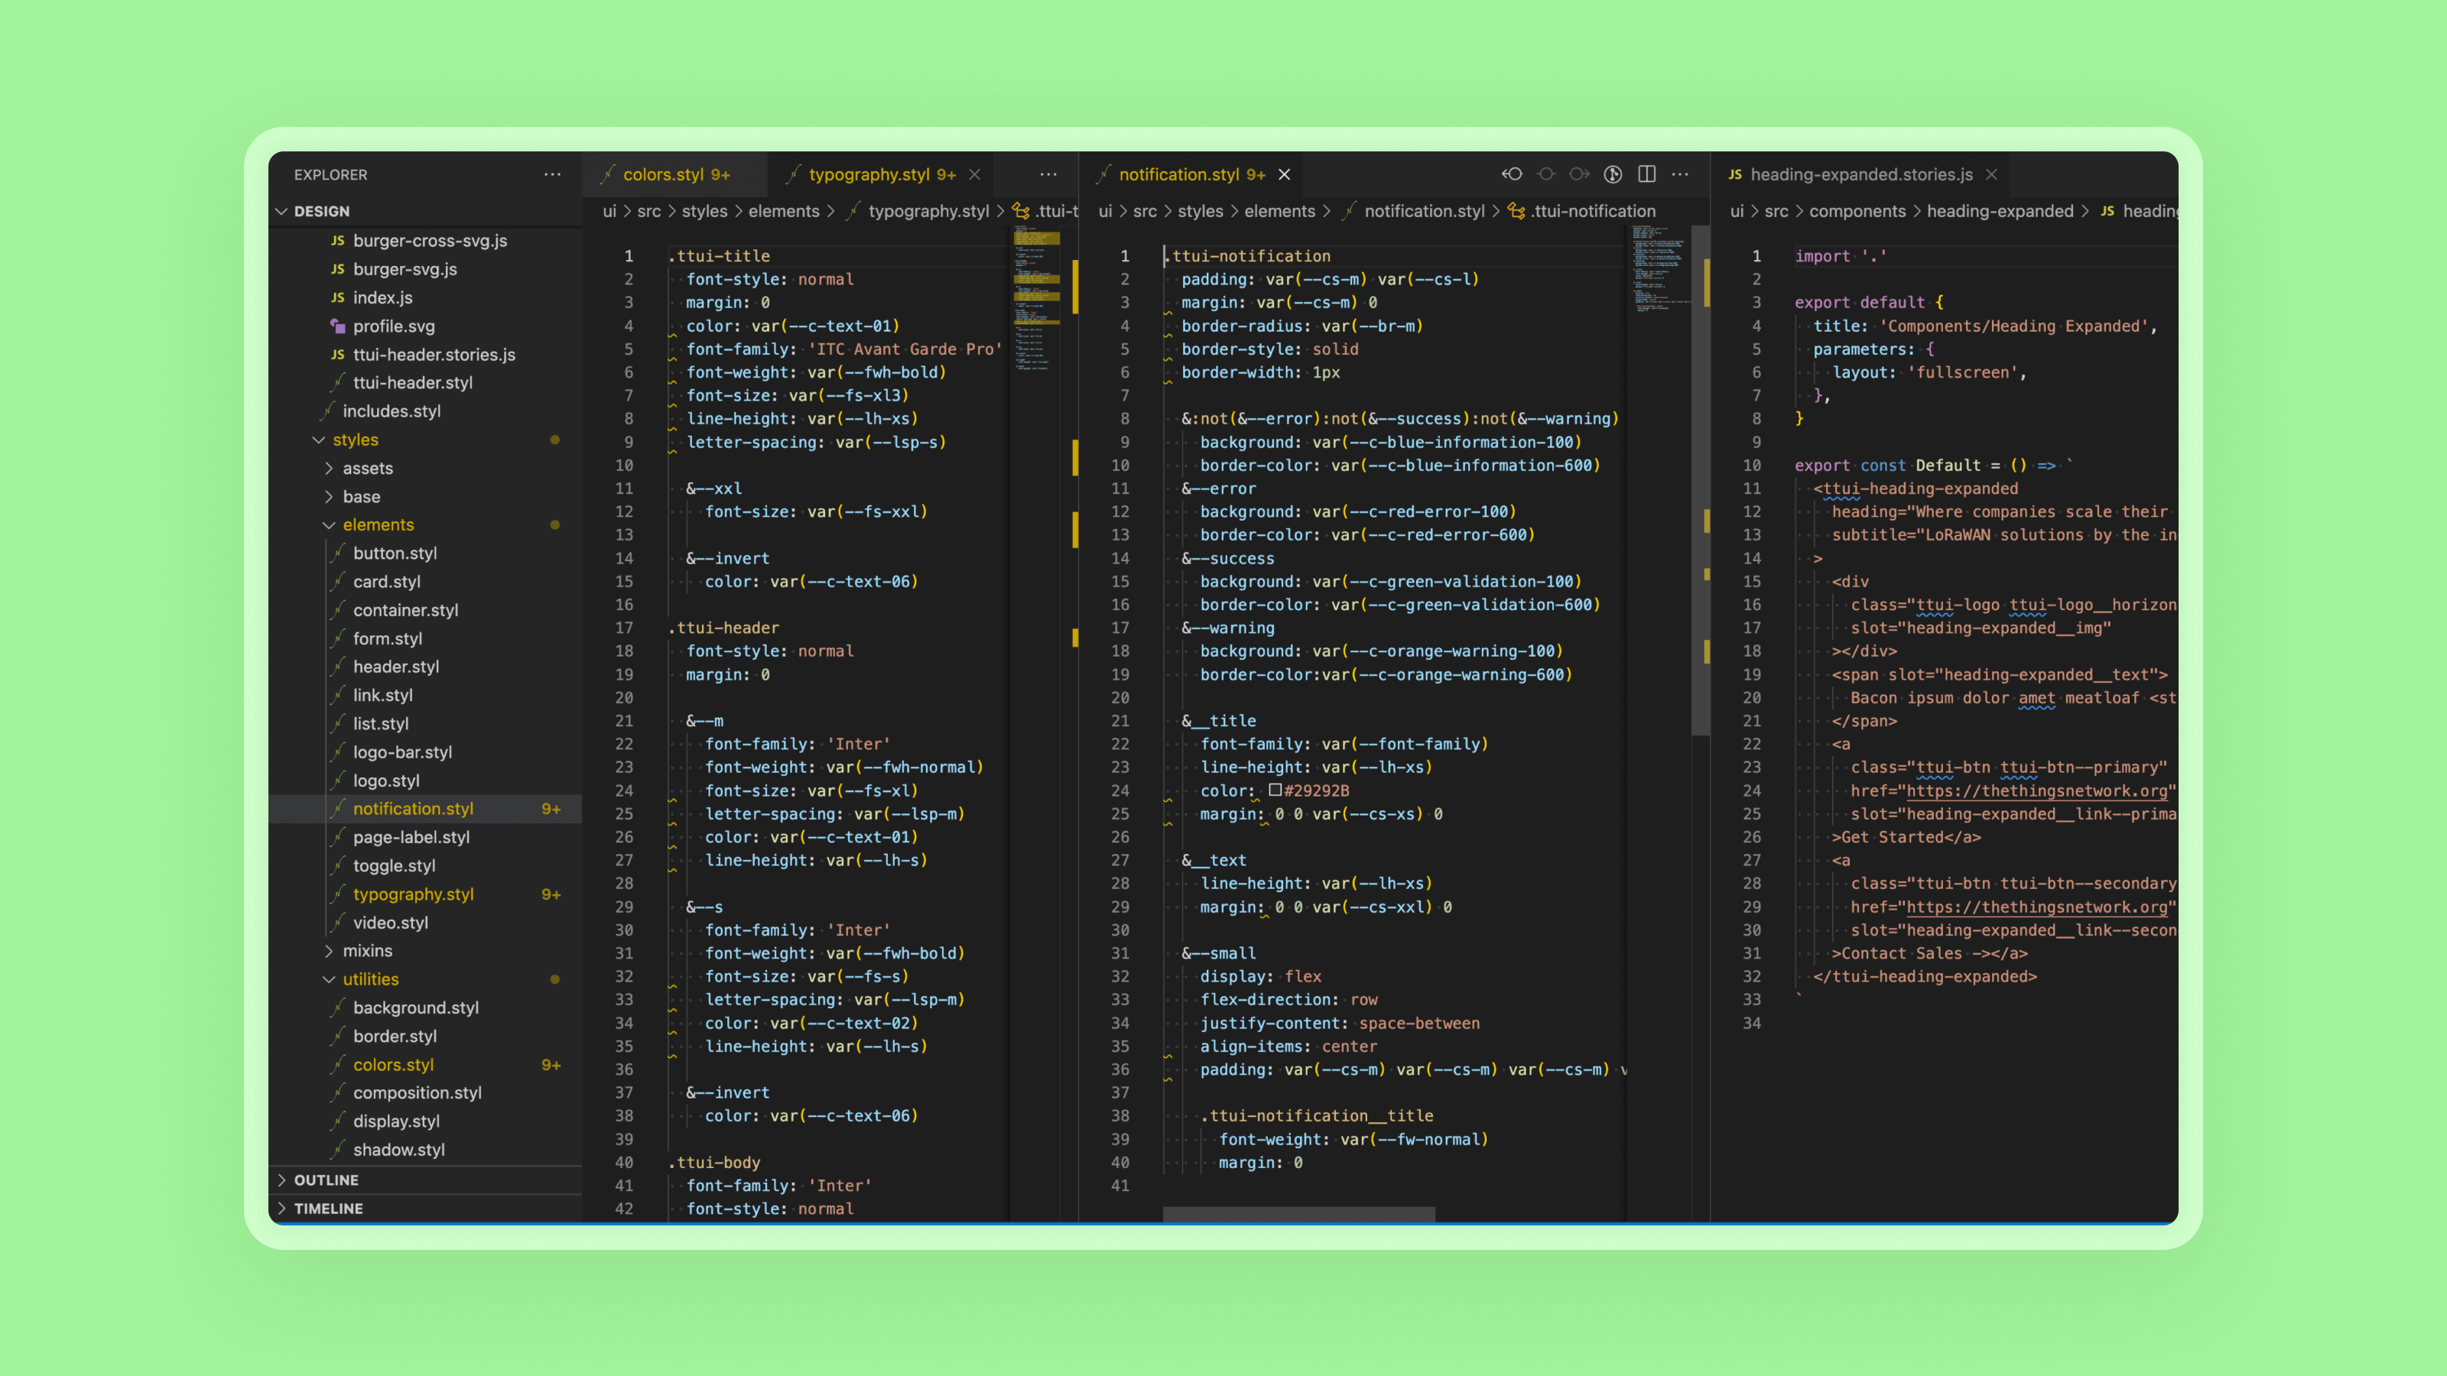The height and width of the screenshot is (1376, 2447).
Task: Click the #29292B color swatch
Action: (1275, 790)
